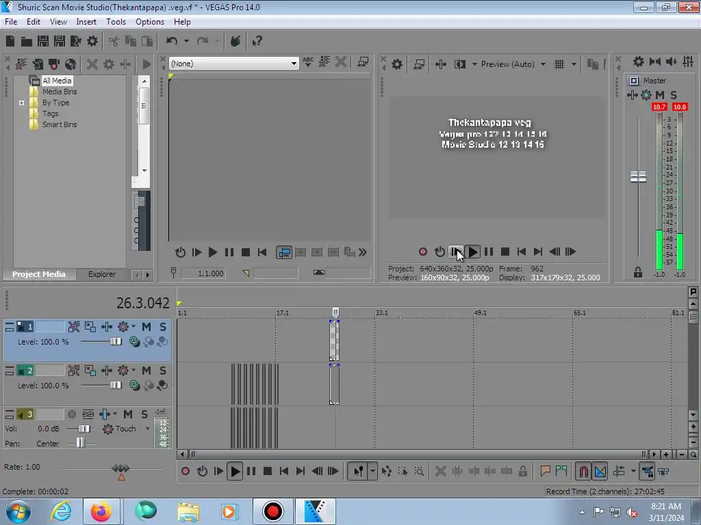Open the Tools menu
This screenshot has width=701, height=525.
[x=116, y=21]
